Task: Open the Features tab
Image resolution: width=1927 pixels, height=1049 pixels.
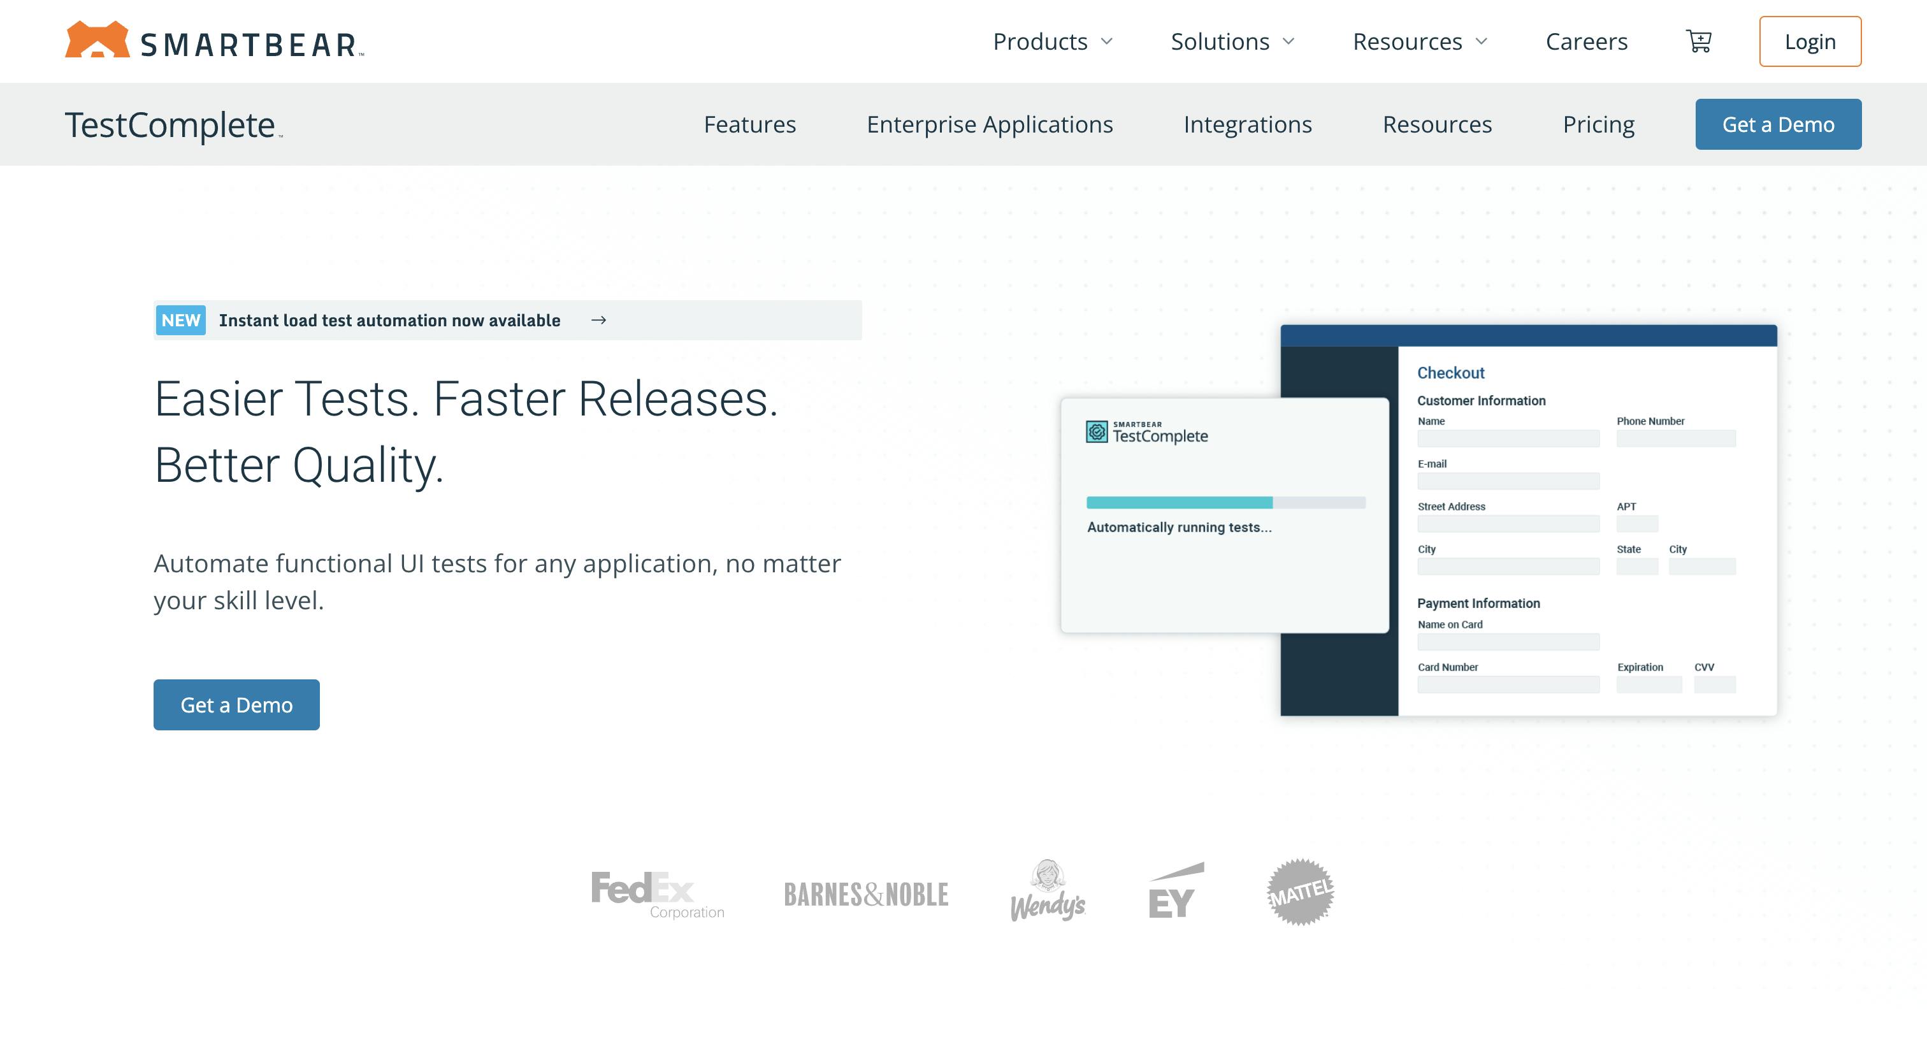Action: [749, 124]
